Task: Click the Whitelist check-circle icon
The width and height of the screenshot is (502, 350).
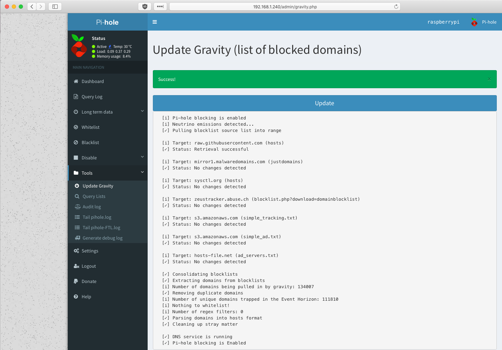Action: coord(76,127)
